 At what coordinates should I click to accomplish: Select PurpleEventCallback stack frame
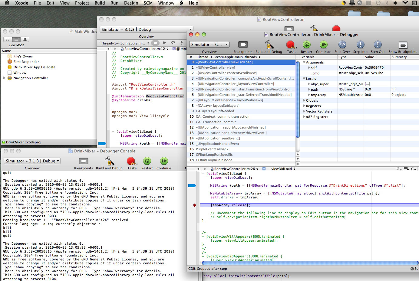(x=241, y=149)
